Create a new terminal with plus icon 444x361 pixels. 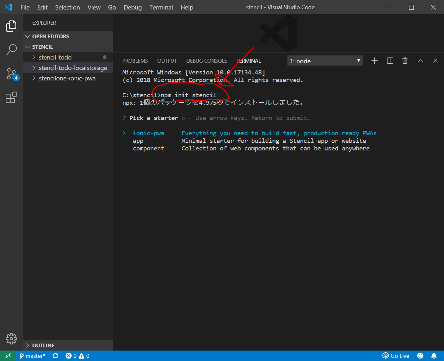point(374,61)
